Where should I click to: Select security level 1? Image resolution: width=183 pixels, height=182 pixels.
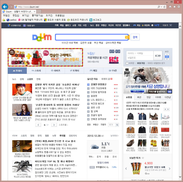pos(167,54)
